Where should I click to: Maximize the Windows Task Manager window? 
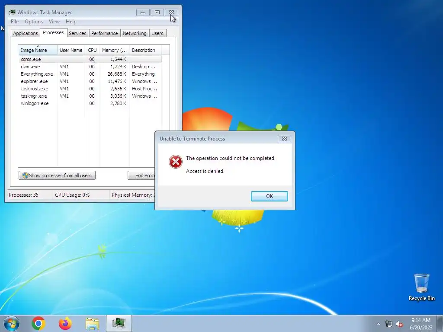point(157,13)
